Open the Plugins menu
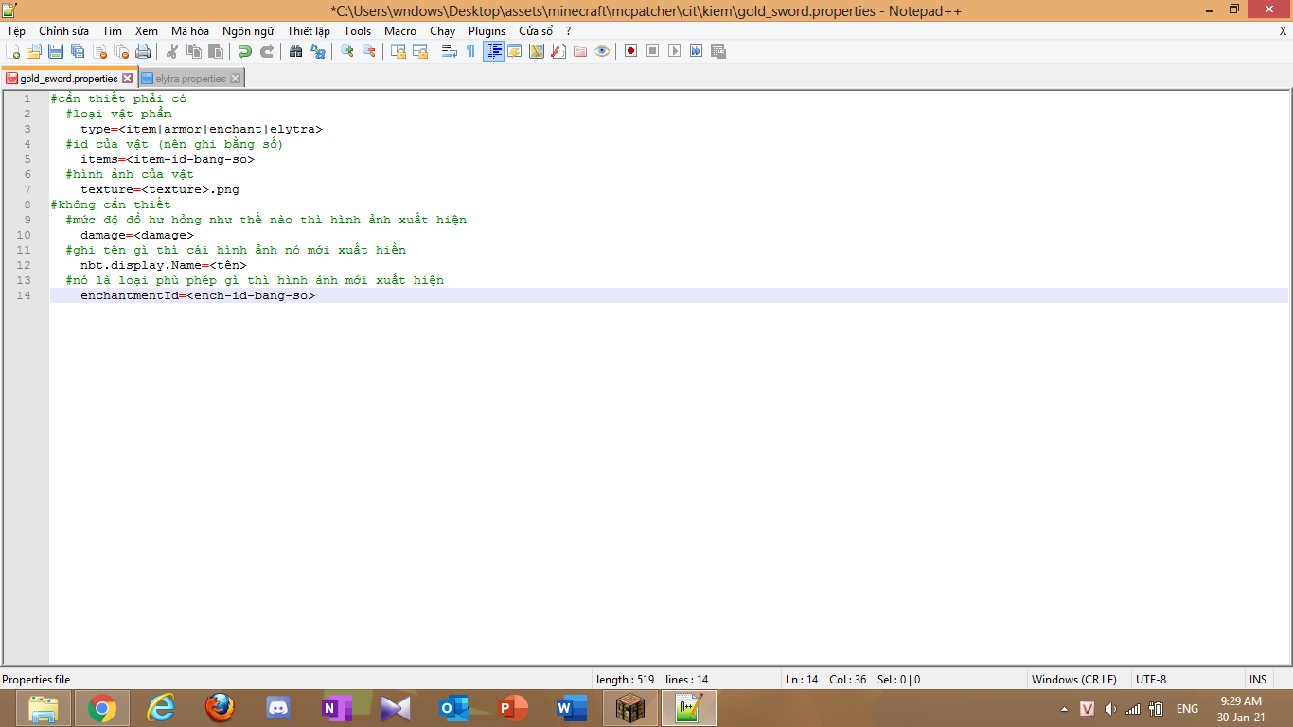 [487, 31]
